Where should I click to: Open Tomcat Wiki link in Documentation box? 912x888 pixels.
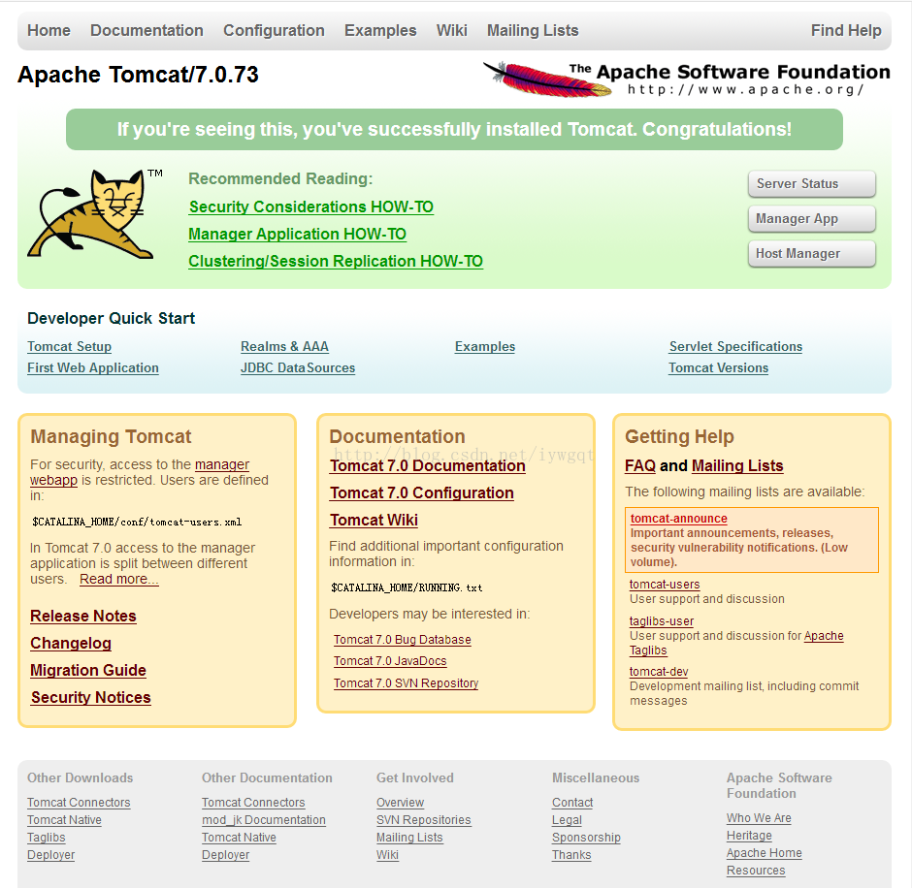pos(374,521)
